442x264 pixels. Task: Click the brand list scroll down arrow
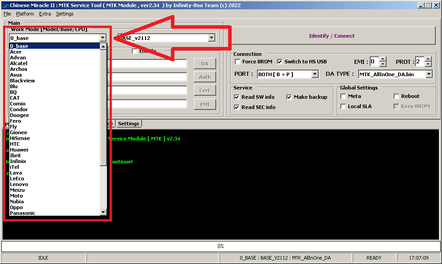point(103,212)
